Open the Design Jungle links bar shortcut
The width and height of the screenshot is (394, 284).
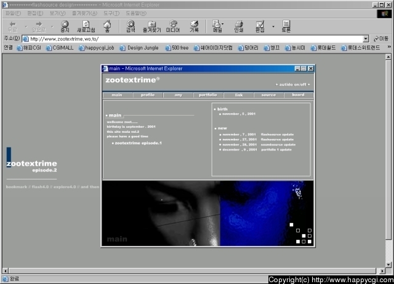click(139, 48)
